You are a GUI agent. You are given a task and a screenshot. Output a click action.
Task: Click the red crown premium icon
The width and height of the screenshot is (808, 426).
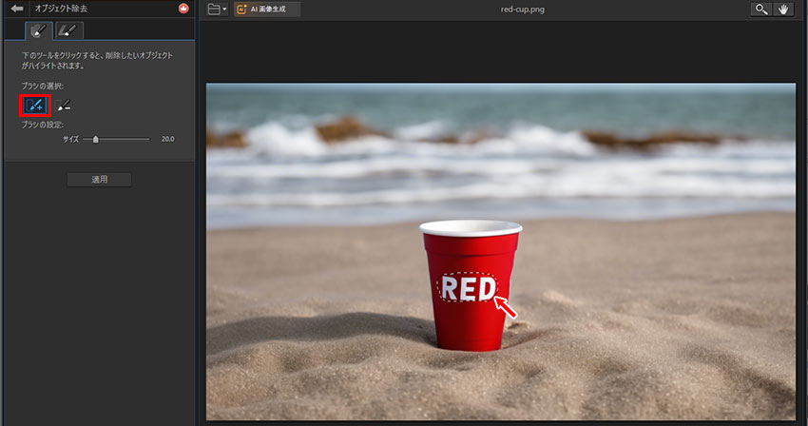[x=183, y=9]
